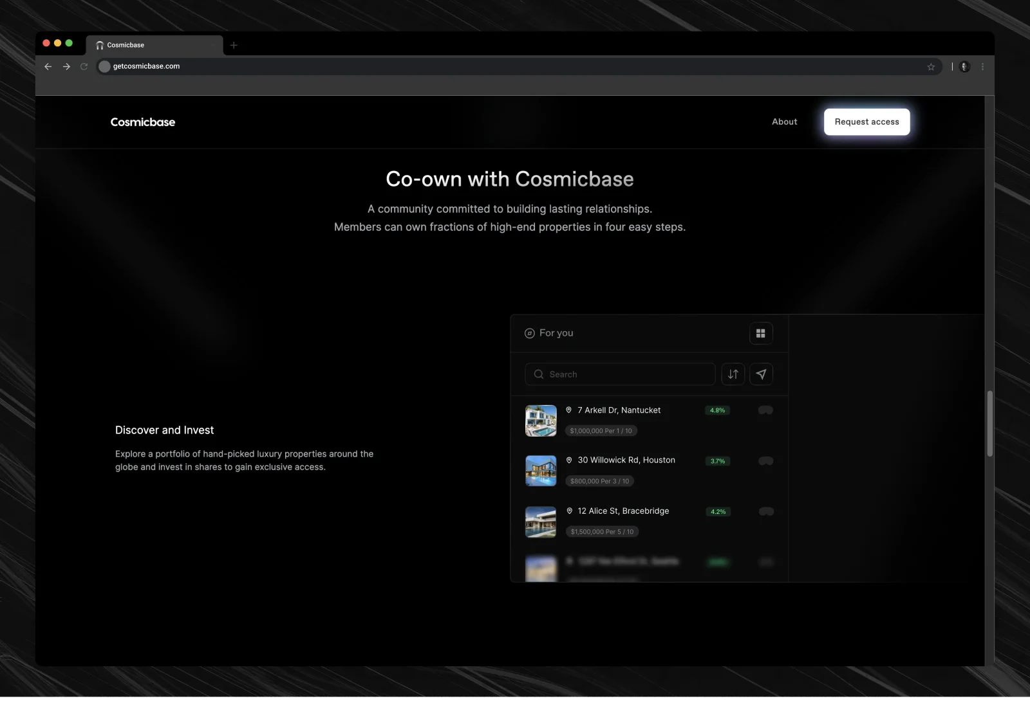
Task: Click the Discover and Invest heading
Action: [x=164, y=430]
